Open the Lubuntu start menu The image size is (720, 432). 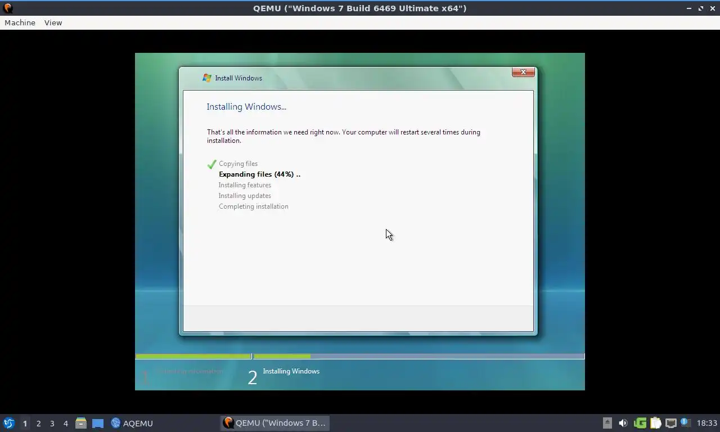pyautogui.click(x=9, y=423)
